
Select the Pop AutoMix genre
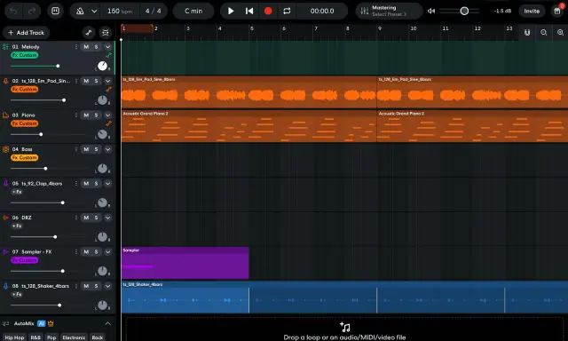(x=51, y=337)
